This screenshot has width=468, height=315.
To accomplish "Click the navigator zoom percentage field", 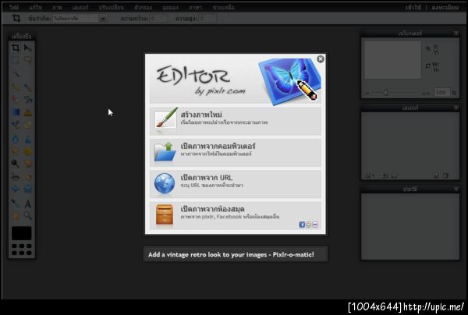I will point(441,93).
